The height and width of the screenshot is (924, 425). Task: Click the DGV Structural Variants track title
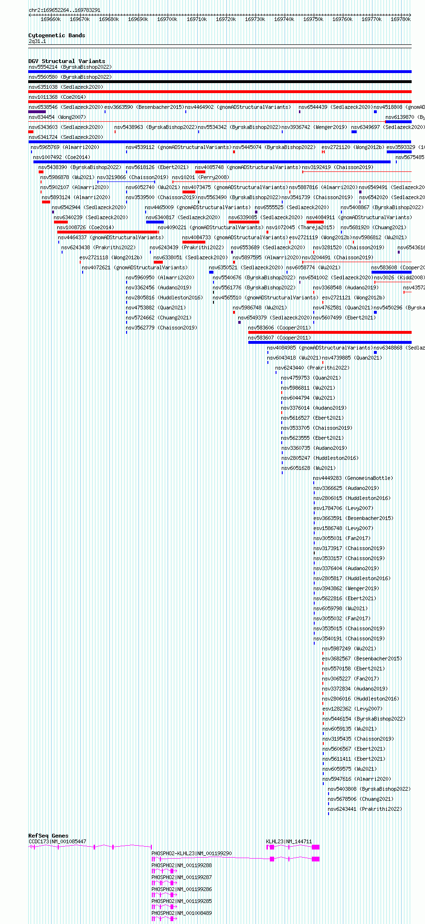click(x=66, y=61)
